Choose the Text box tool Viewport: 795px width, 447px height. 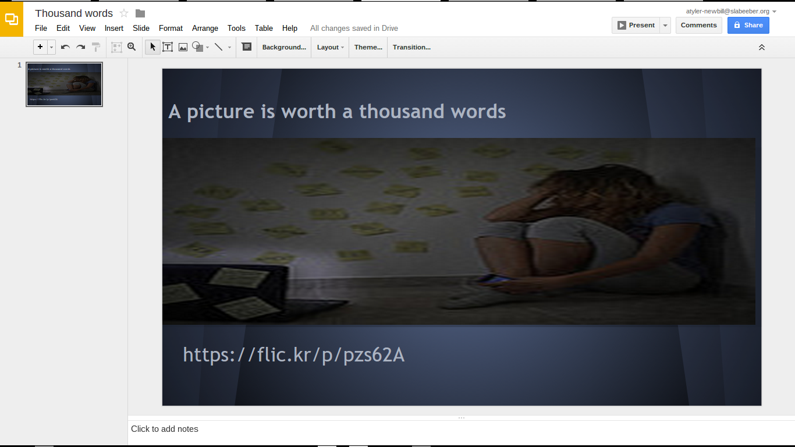pyautogui.click(x=168, y=47)
